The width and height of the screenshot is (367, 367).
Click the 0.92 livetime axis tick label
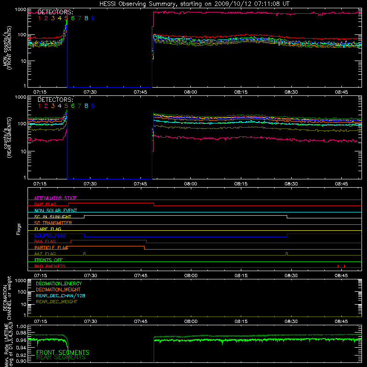coord(21,355)
